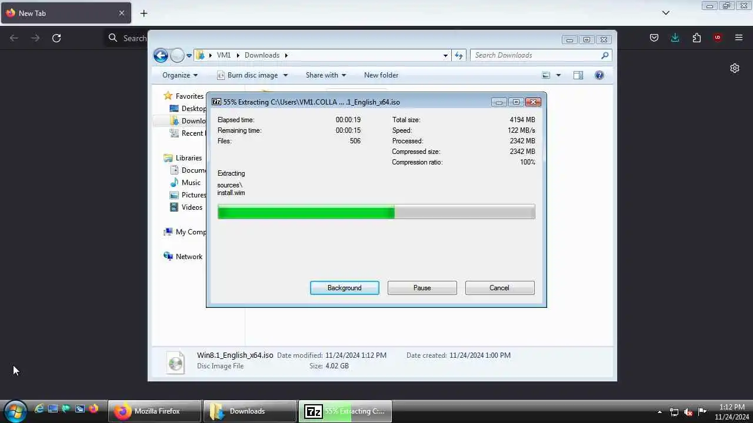Select My Computer in the navigation pane
Image resolution: width=753 pixels, height=423 pixels.
click(185, 231)
